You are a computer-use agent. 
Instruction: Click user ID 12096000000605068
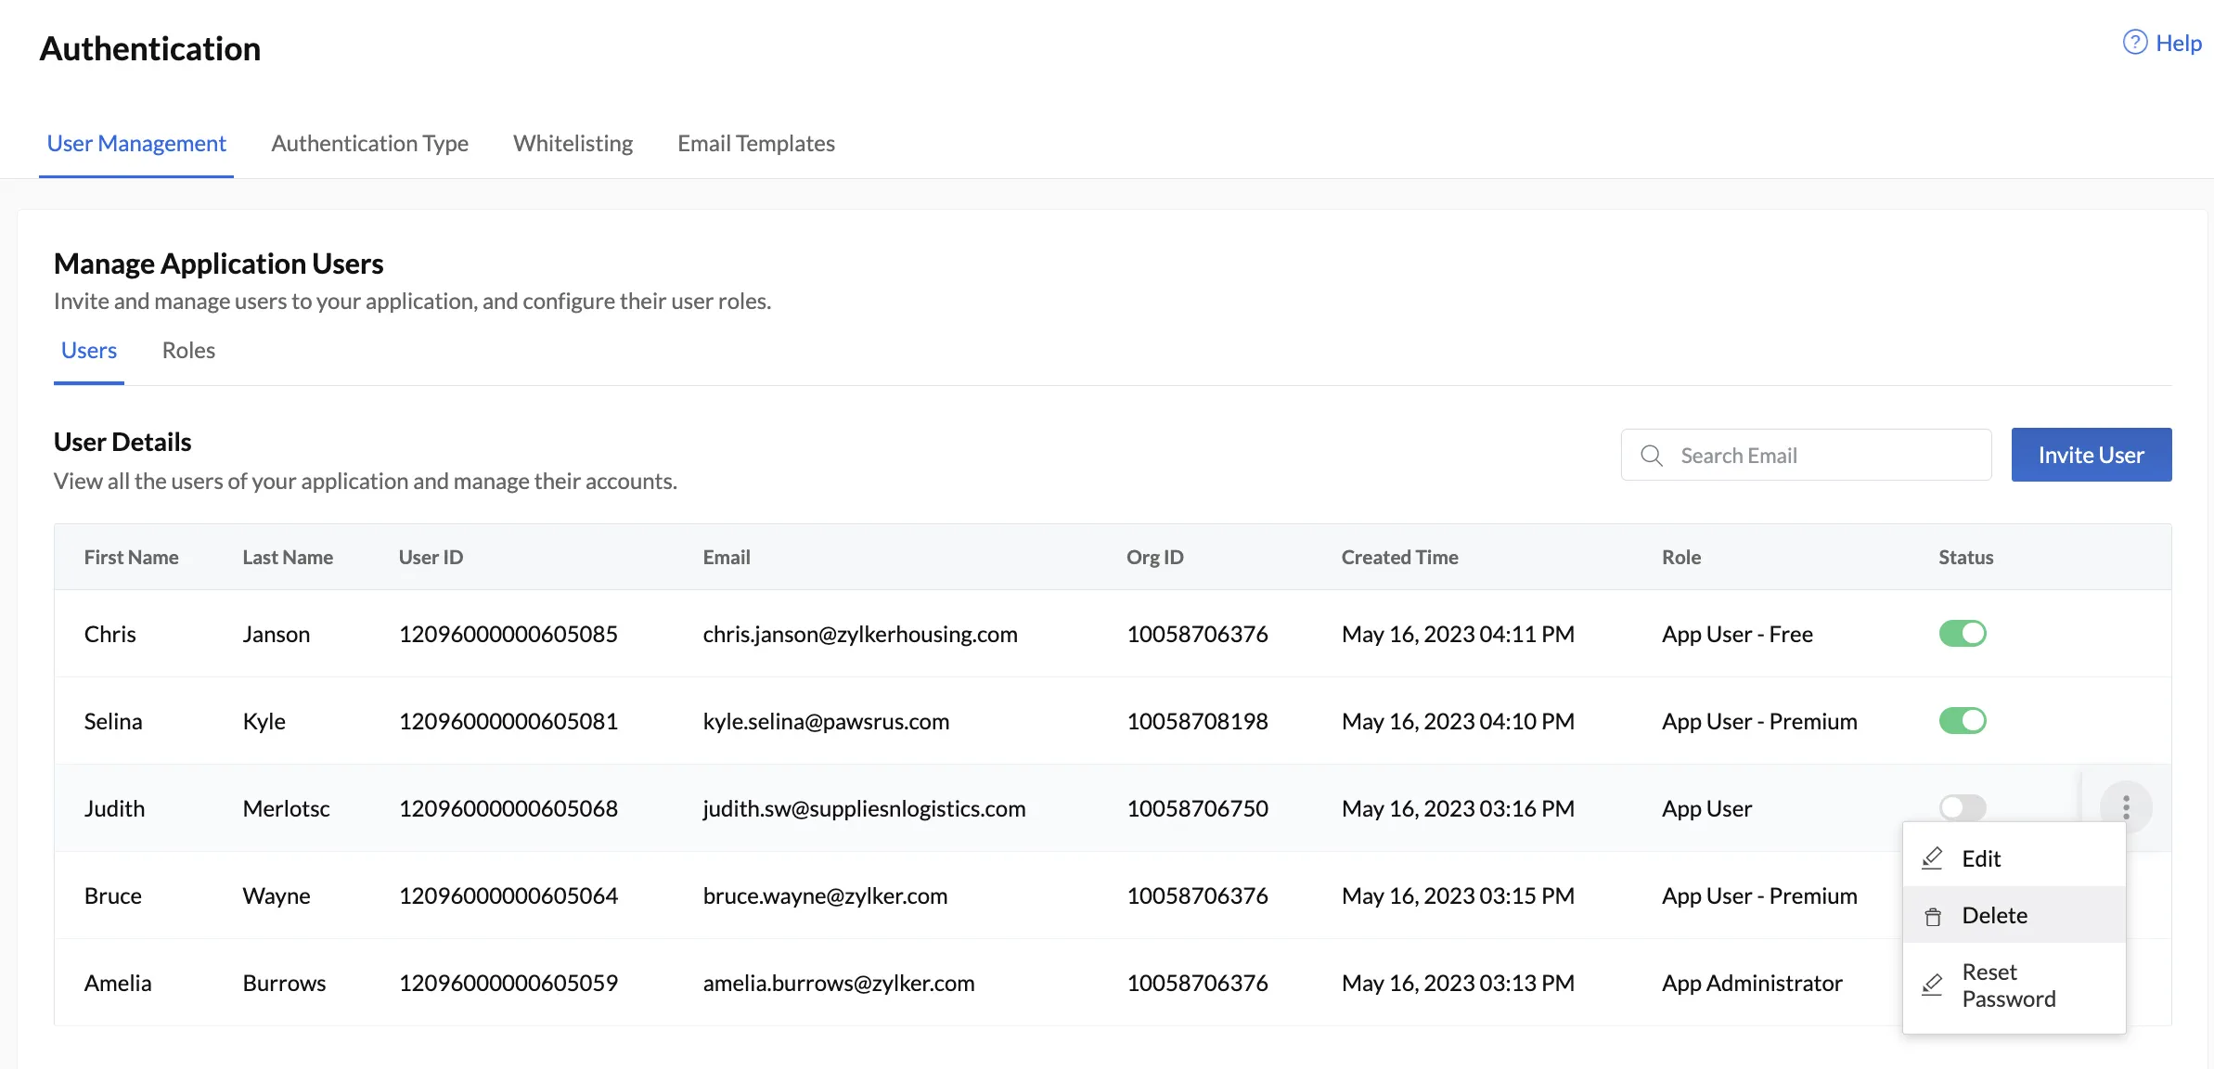pyautogui.click(x=508, y=808)
